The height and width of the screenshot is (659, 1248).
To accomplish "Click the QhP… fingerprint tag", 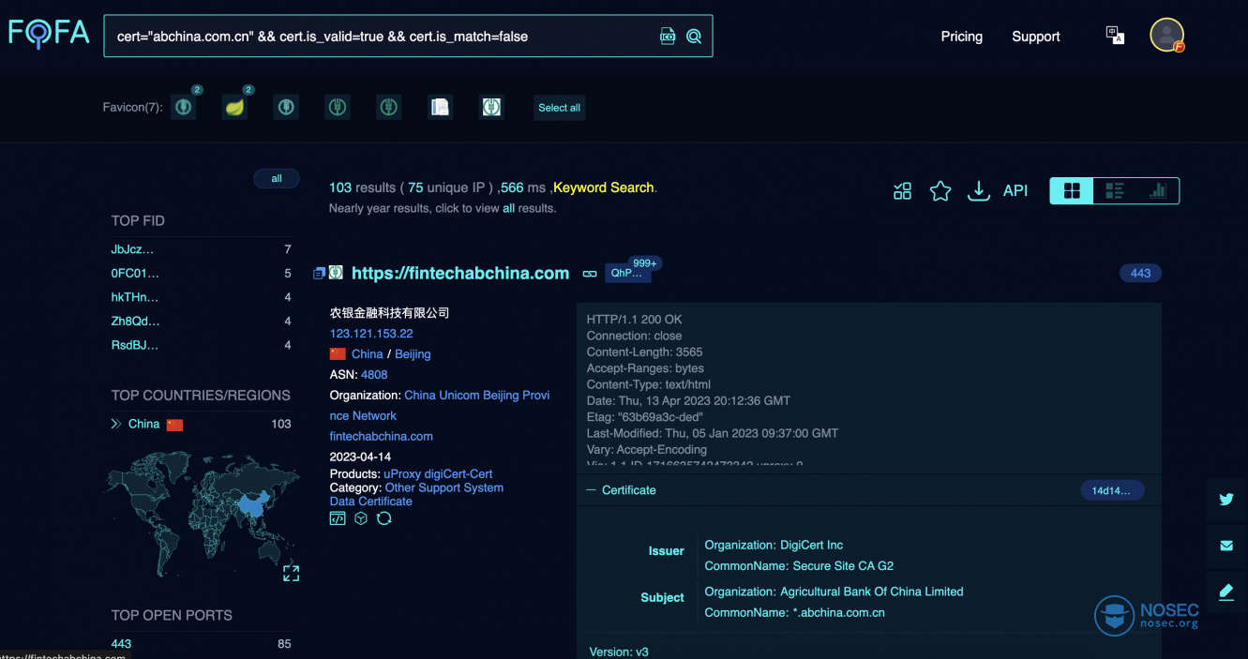I will pyautogui.click(x=627, y=273).
